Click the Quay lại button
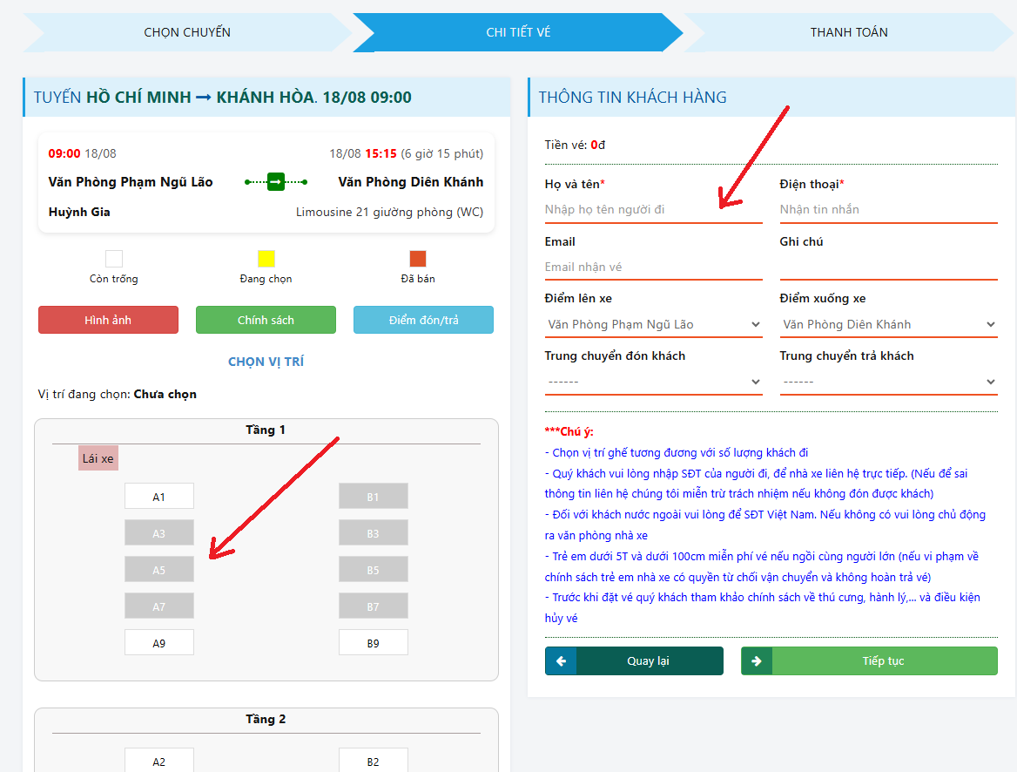The width and height of the screenshot is (1017, 772). (x=634, y=661)
